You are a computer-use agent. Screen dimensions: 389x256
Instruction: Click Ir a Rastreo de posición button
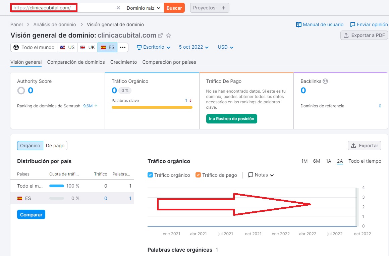click(x=231, y=119)
